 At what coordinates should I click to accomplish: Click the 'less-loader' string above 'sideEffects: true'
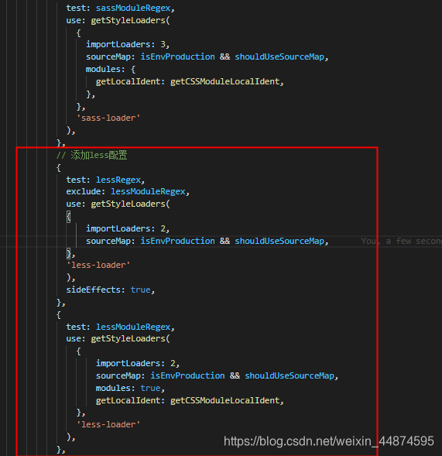[98, 266]
